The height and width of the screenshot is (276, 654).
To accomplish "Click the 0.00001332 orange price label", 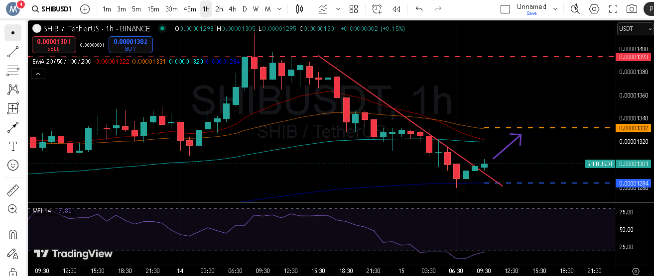I will (x=633, y=128).
